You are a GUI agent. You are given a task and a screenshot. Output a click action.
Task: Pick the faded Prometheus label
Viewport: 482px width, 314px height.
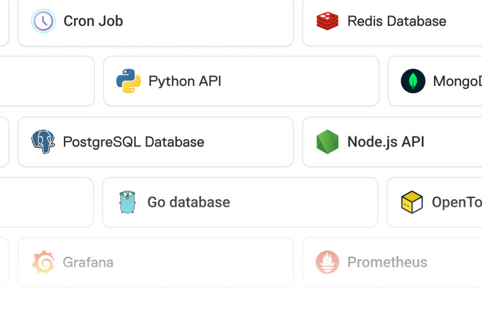pos(387,262)
